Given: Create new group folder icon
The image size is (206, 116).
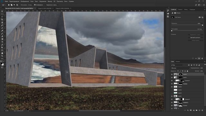Looking at the screenshot, I should [197, 110].
